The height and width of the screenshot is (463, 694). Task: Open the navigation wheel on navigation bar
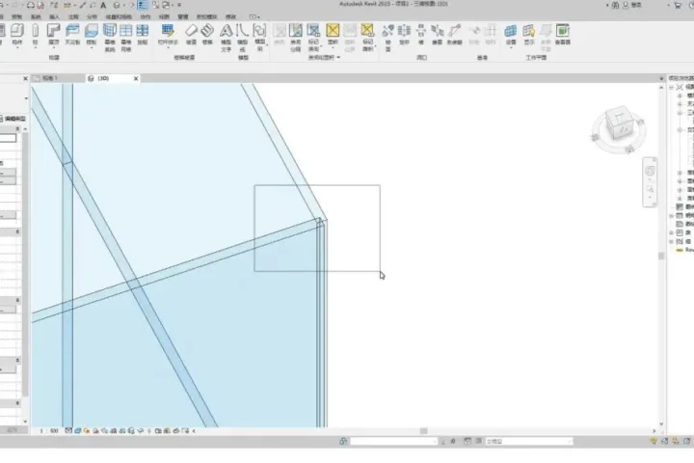650,171
